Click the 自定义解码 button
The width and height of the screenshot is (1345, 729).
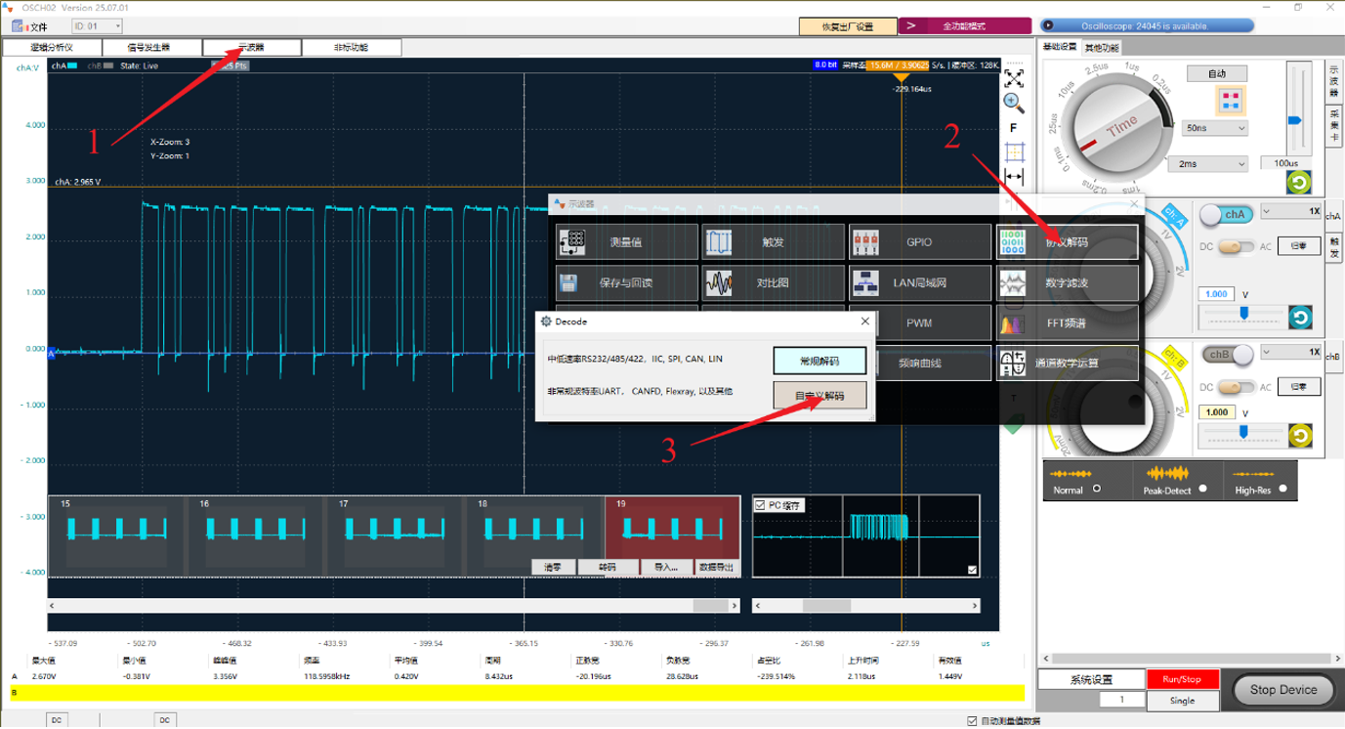[820, 396]
